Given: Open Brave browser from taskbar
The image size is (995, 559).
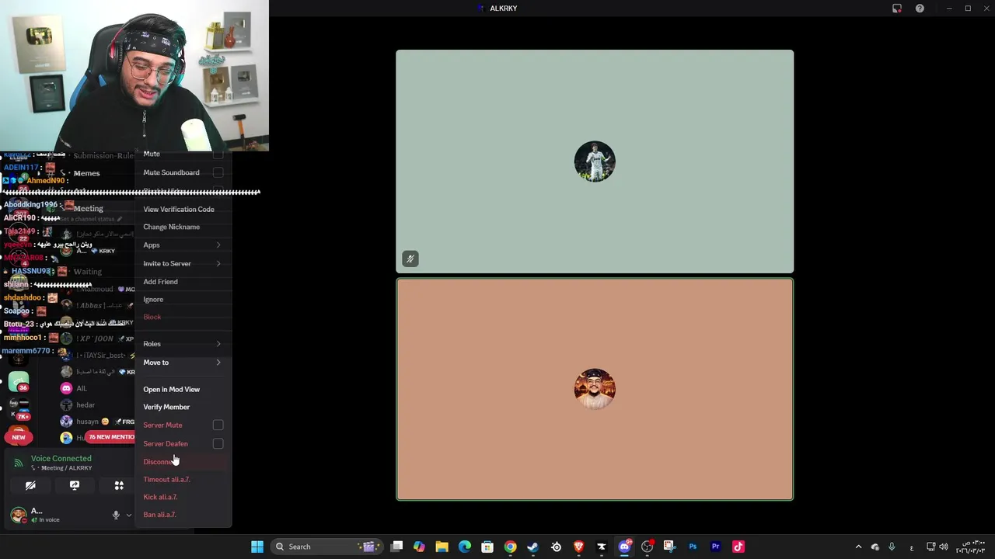Looking at the screenshot, I should pos(578,547).
